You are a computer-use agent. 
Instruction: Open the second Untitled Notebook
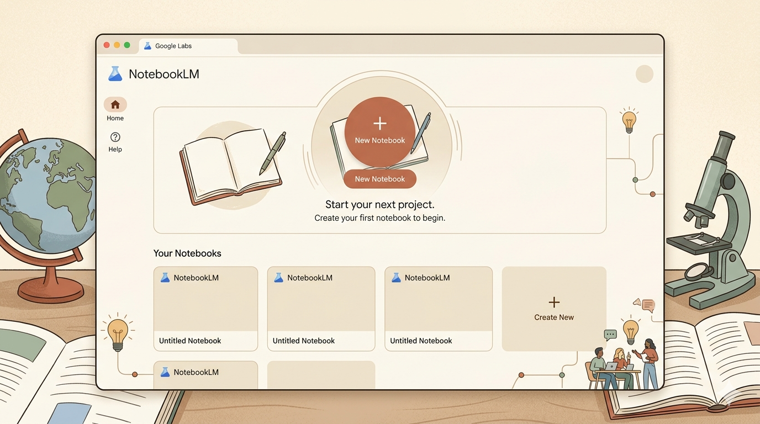click(x=320, y=309)
